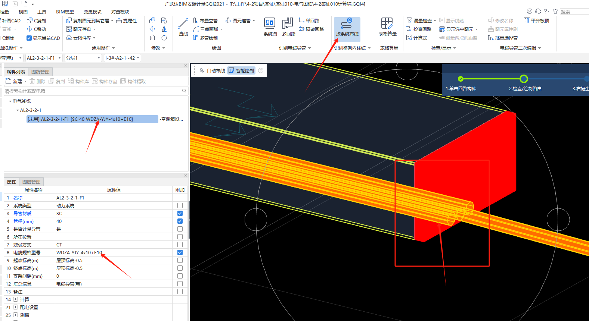Screen dimensions: 589x321
Task: Open 图元存盘 element save tool
Action: point(81,29)
